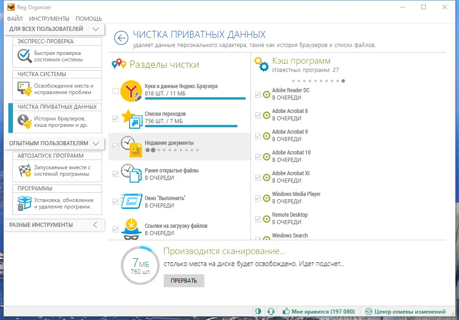
Task: Click the Adobe Acrobat XI gear icon
Action: [266, 178]
